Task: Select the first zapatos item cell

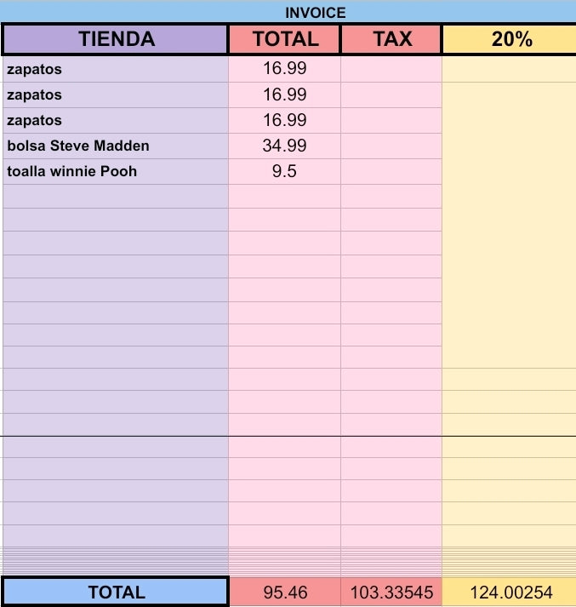Action: click(x=115, y=69)
